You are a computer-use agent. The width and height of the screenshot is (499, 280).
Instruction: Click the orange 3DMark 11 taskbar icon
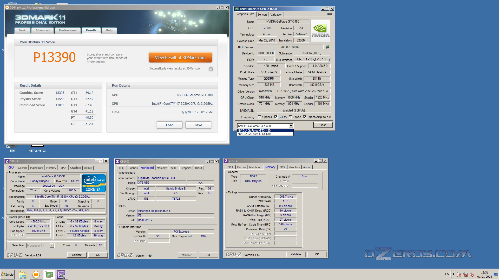pyautogui.click(x=36, y=275)
